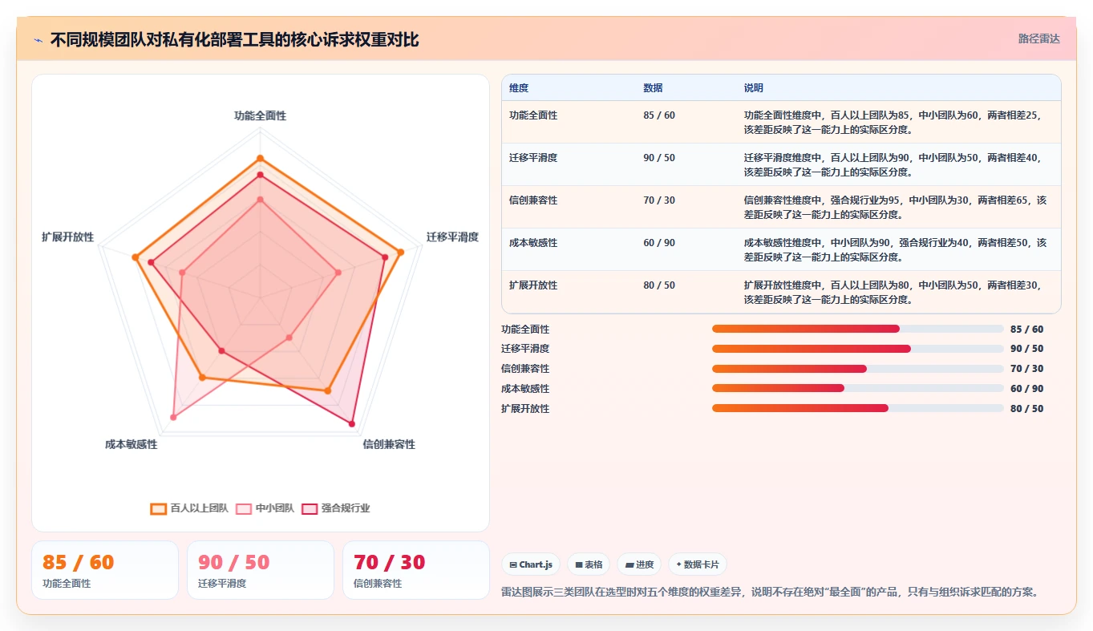Image resolution: width=1093 pixels, height=631 pixels.
Task: Click the lightning icon beside the title
Action: click(x=38, y=40)
